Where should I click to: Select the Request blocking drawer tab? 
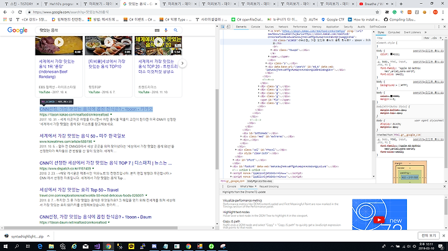pos(269,186)
